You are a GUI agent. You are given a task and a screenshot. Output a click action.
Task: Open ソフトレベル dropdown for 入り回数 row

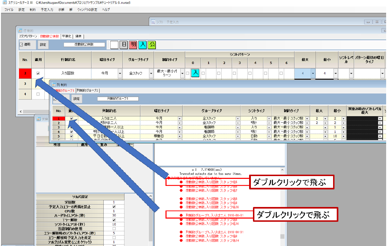[x=351, y=73]
